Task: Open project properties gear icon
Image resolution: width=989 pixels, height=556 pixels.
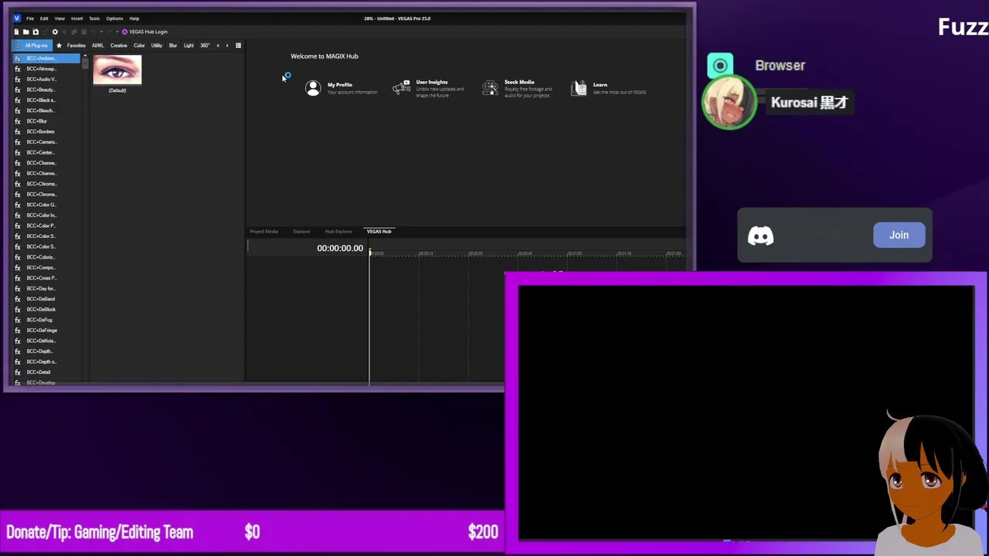Action: click(x=55, y=32)
